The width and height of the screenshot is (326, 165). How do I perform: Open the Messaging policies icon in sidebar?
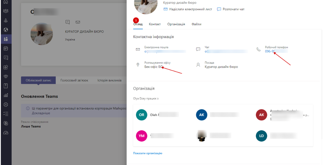(6, 58)
